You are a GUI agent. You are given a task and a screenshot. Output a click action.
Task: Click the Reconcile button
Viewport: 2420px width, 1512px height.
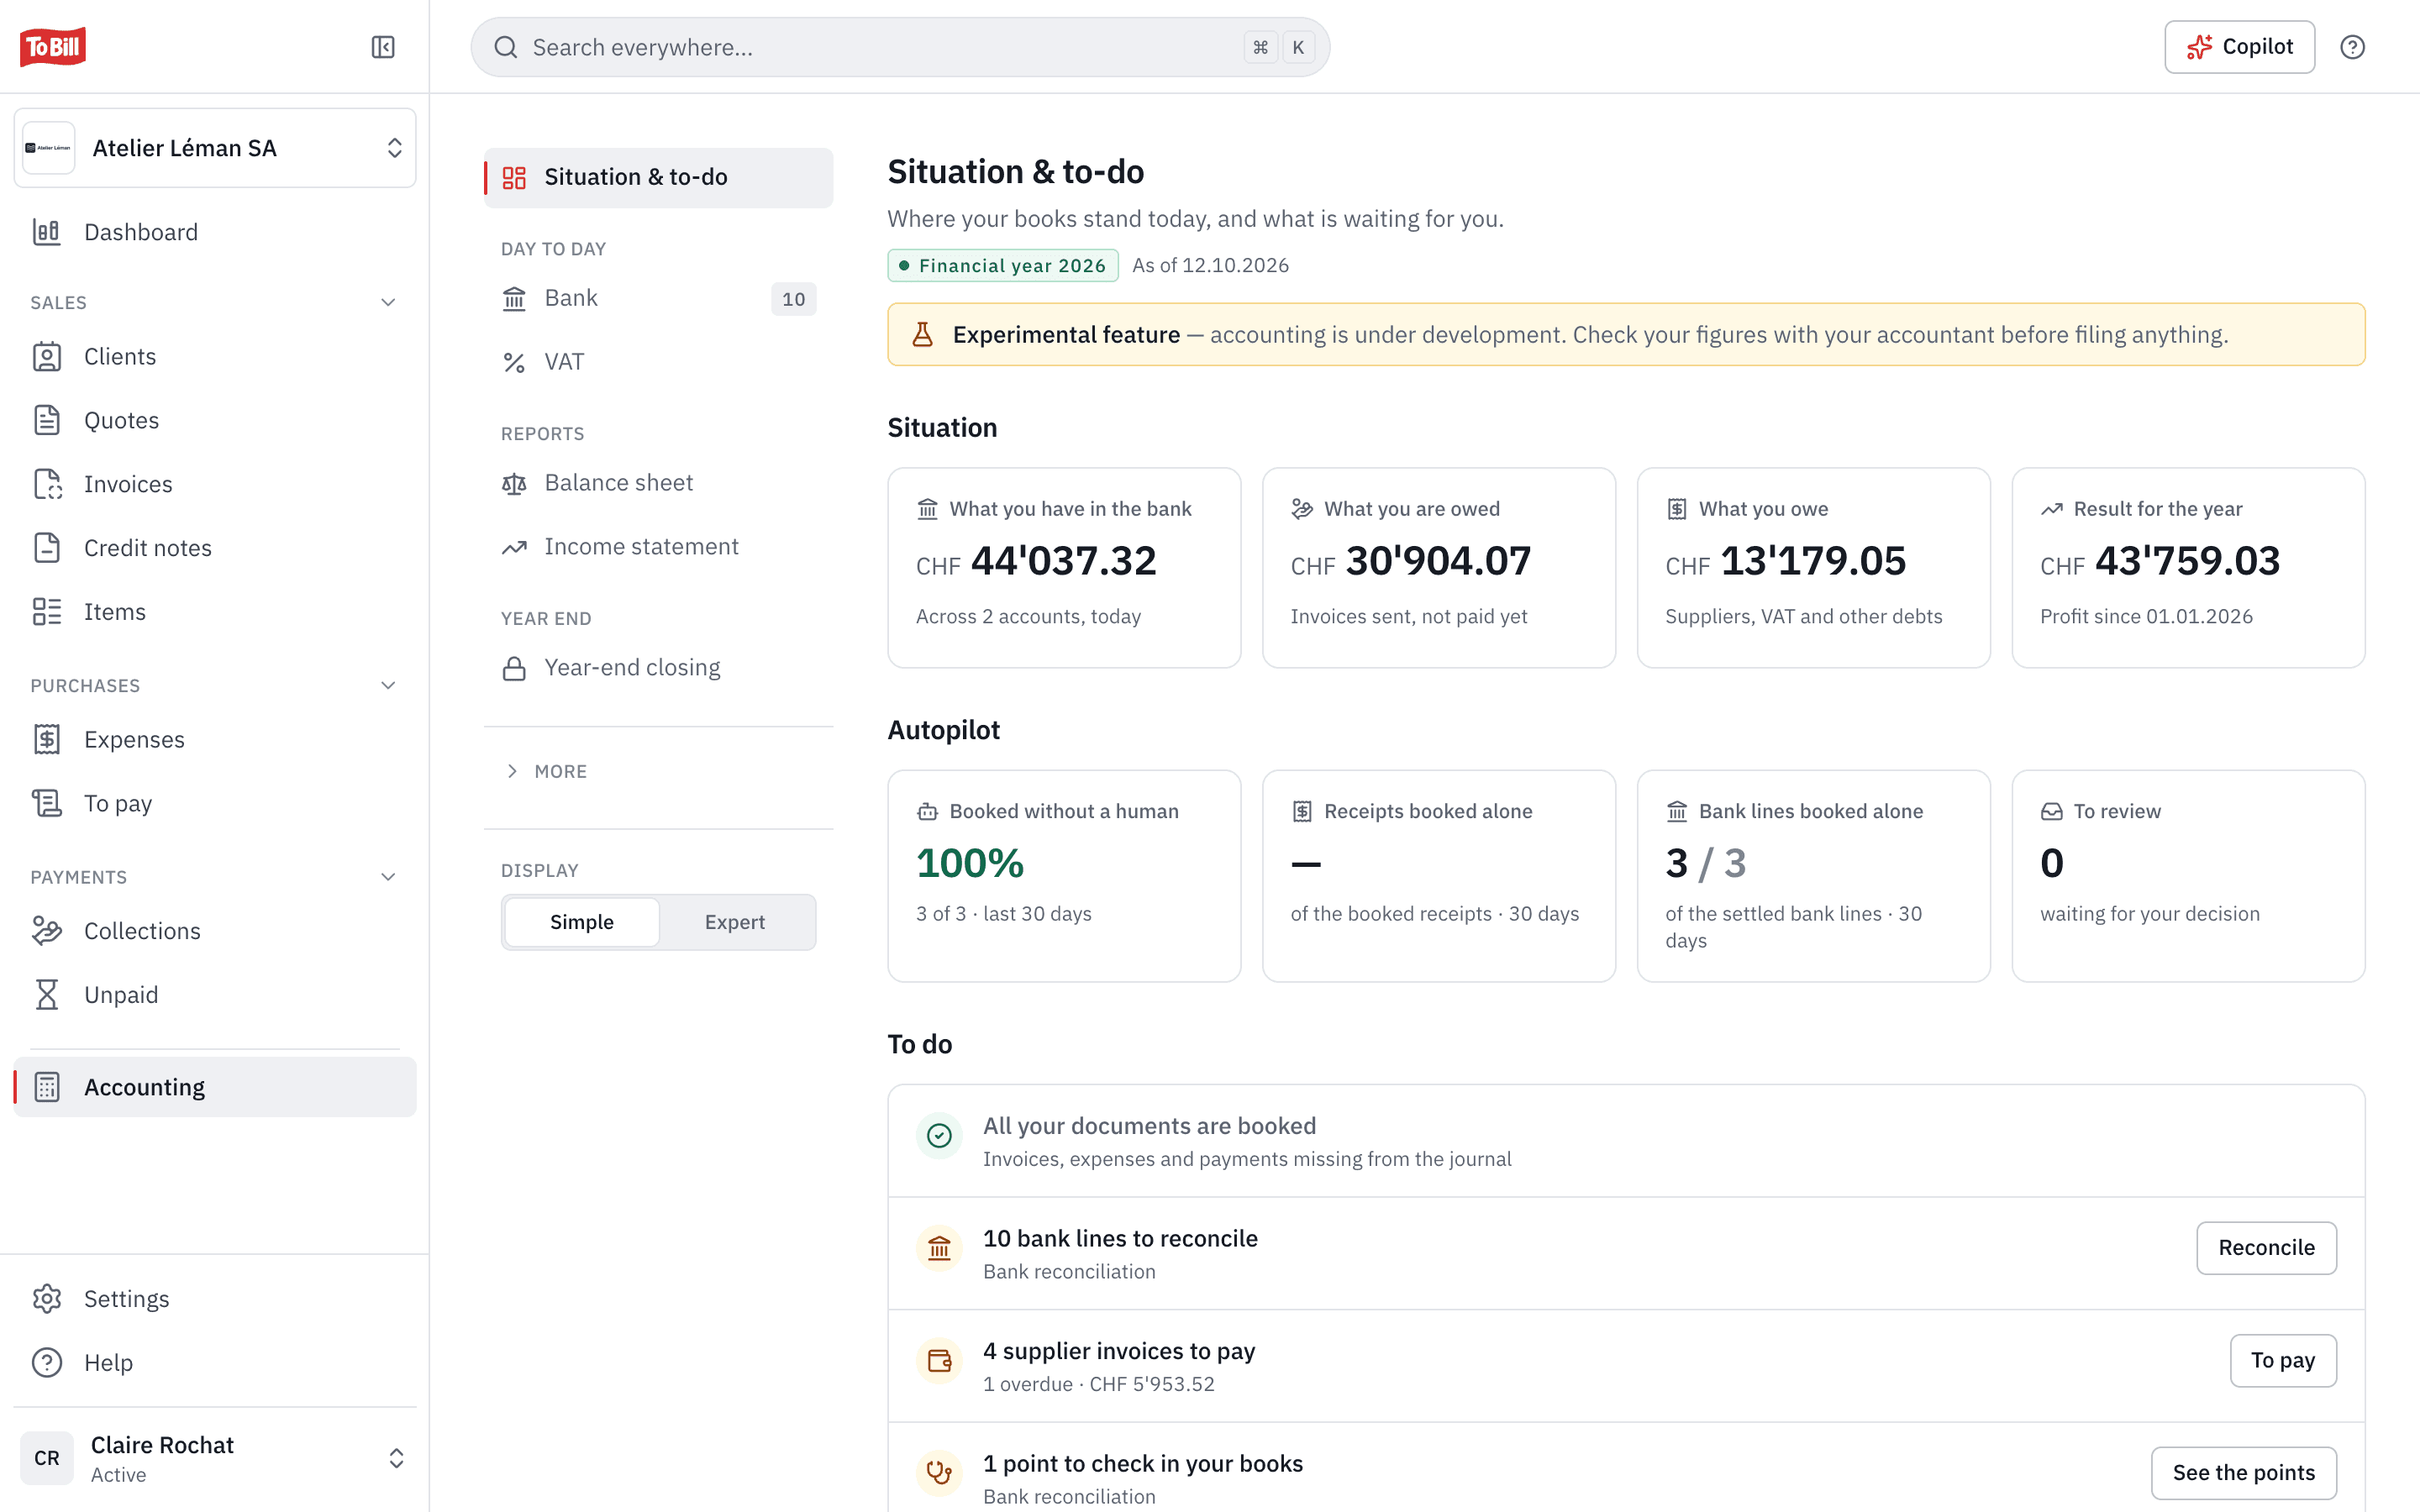pyautogui.click(x=2266, y=1247)
